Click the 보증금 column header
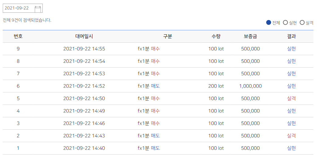Viewport: 321px width, 160px height. [250, 36]
